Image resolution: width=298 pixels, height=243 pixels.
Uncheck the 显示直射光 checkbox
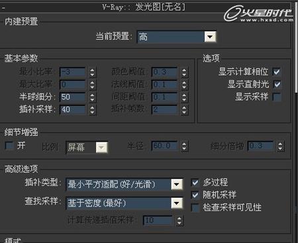coord(277,84)
